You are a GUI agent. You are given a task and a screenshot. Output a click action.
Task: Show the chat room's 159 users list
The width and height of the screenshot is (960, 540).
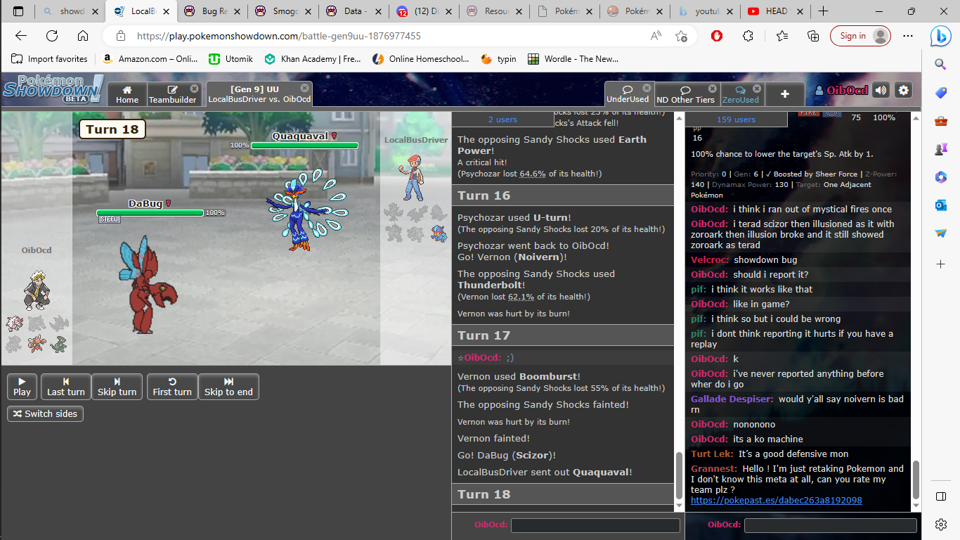pyautogui.click(x=736, y=120)
